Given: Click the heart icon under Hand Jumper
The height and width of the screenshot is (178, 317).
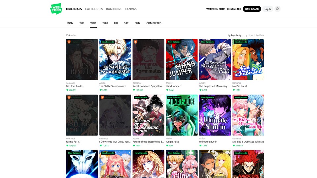Looking at the screenshot, I should (167, 90).
